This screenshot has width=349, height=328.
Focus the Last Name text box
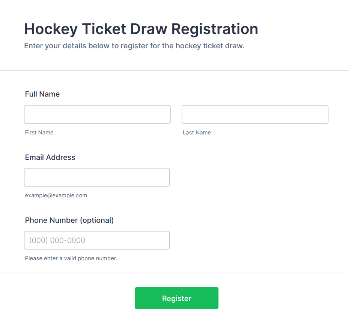pyautogui.click(x=255, y=114)
